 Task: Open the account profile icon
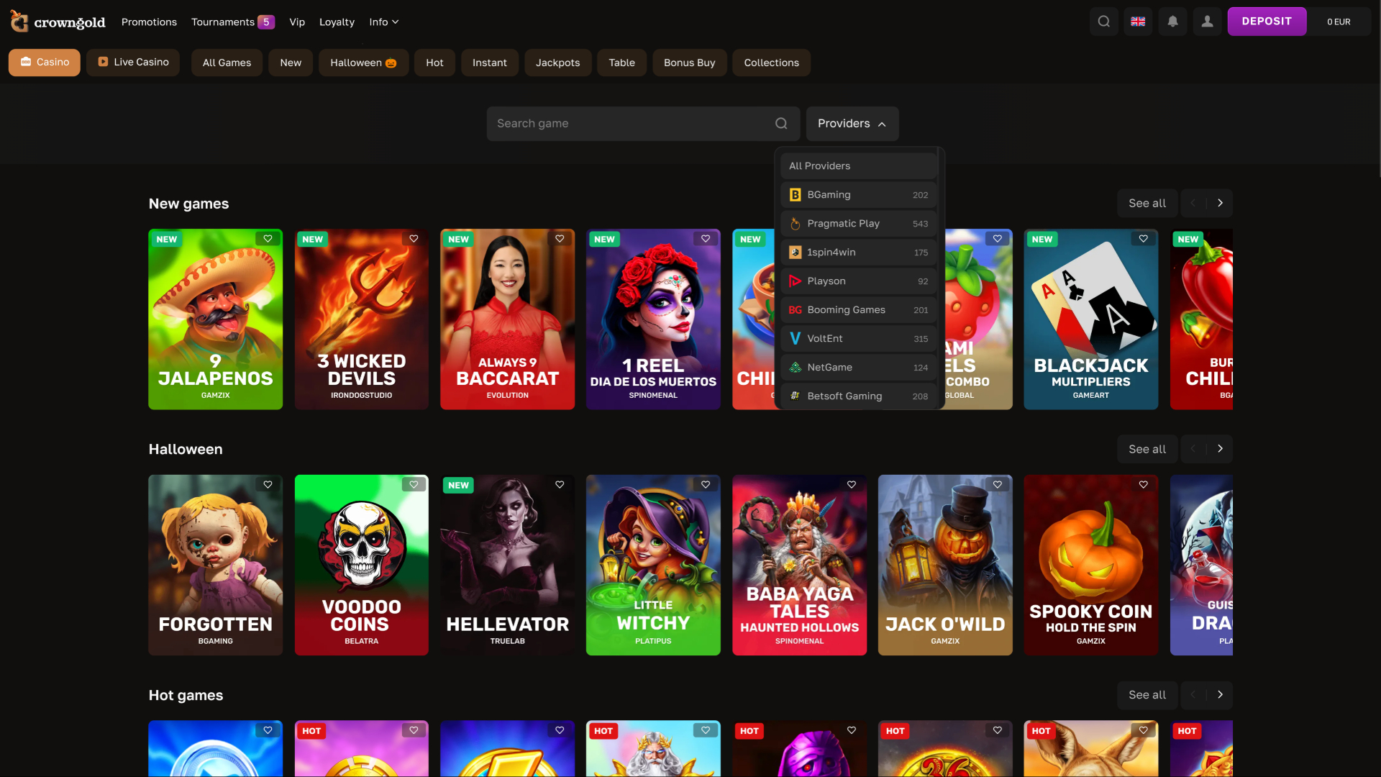tap(1207, 22)
